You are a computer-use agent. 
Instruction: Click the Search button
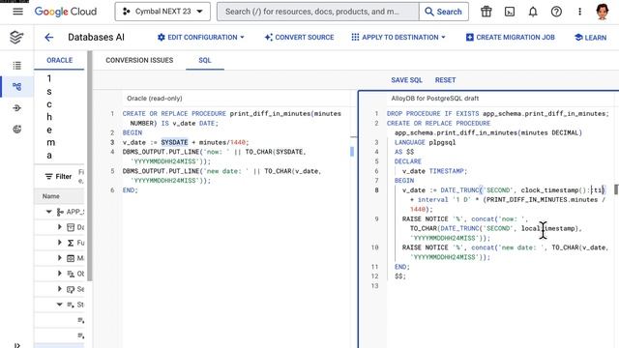444,12
